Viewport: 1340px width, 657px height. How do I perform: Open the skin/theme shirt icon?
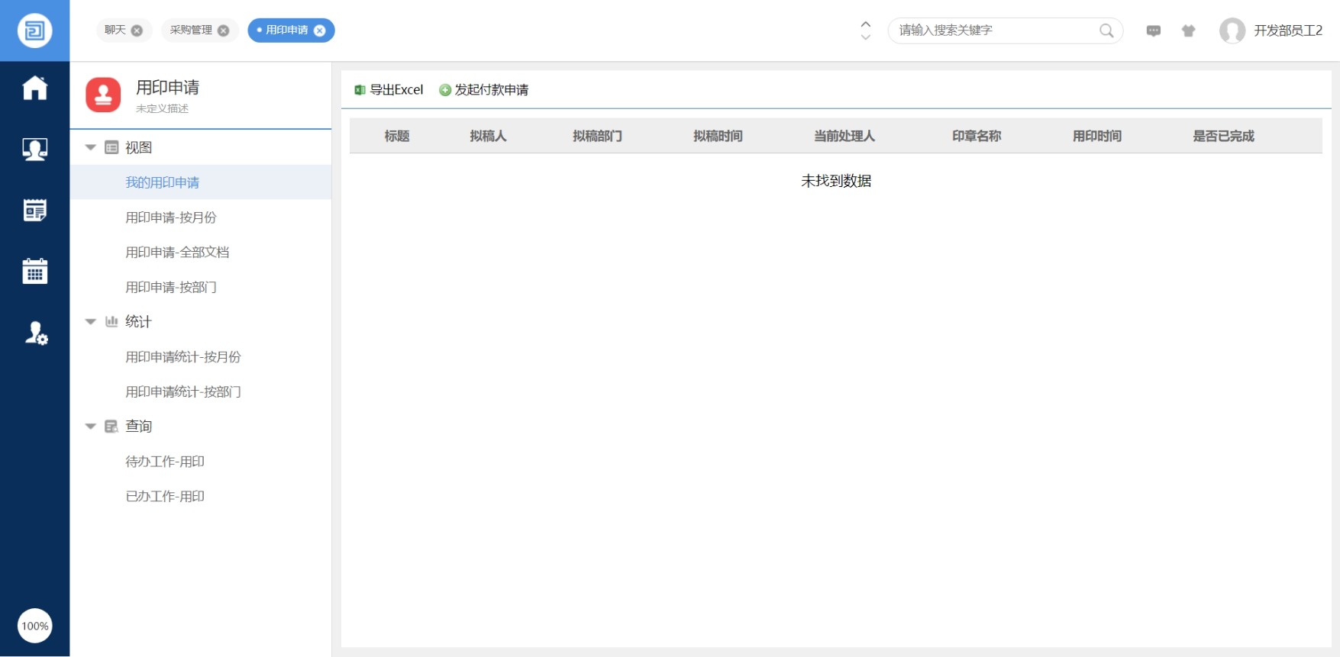(1188, 31)
